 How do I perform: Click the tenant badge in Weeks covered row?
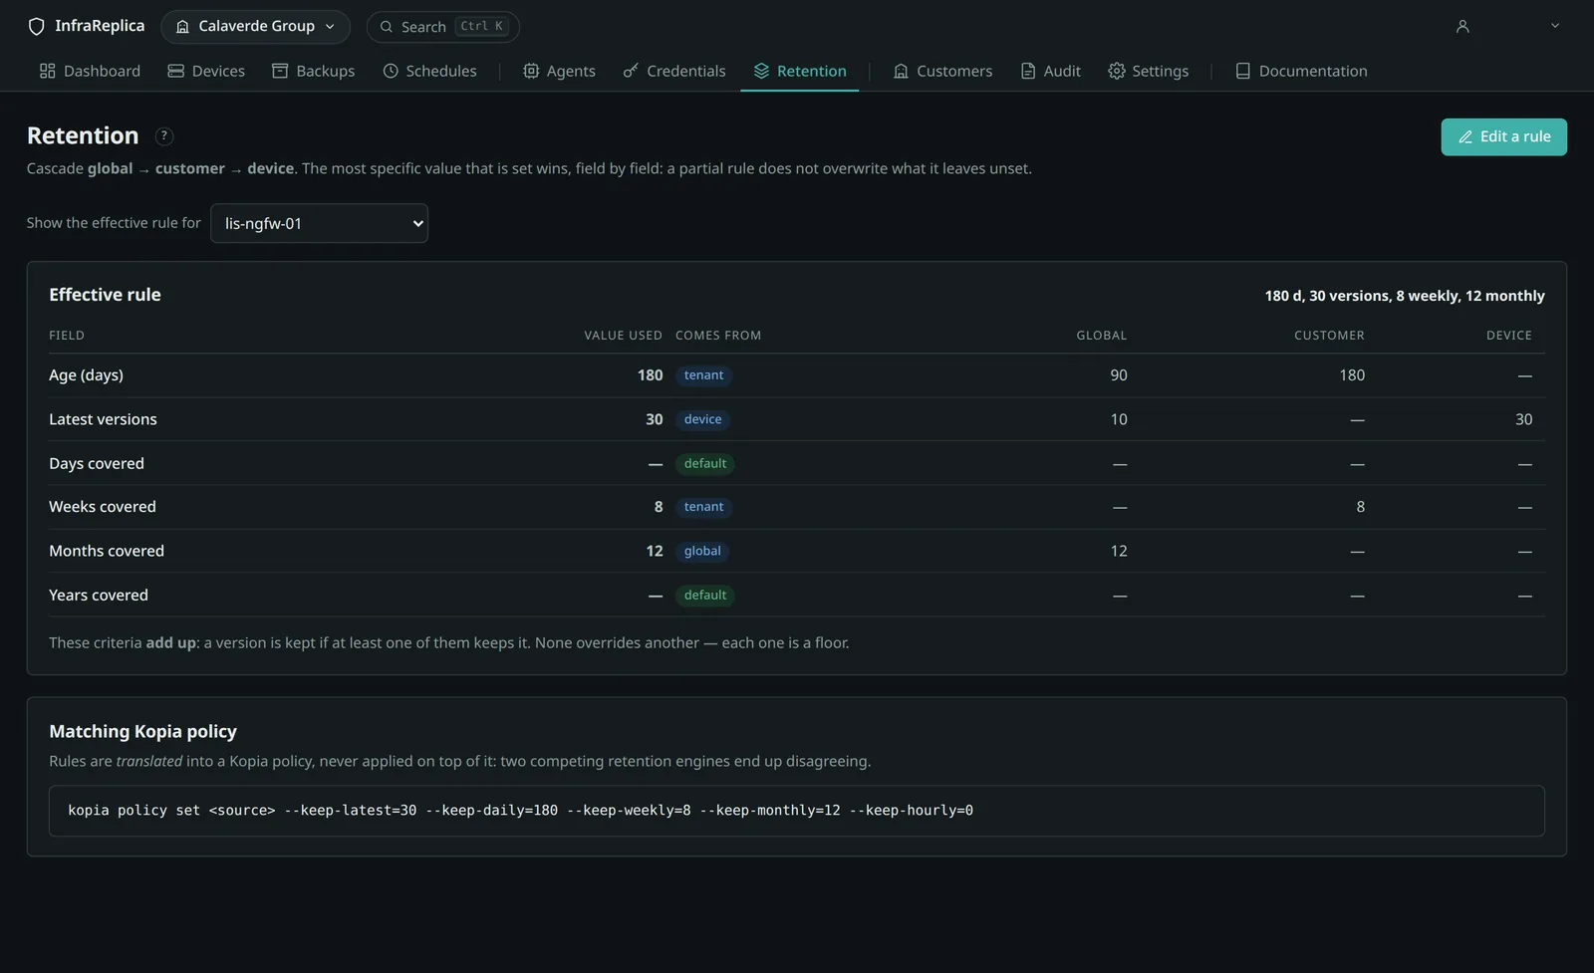pos(703,507)
